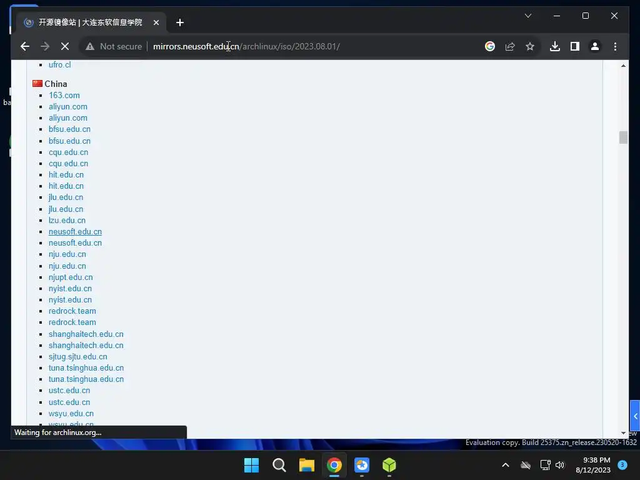Open Chrome downloads
This screenshot has width=640, height=480.
[555, 46]
